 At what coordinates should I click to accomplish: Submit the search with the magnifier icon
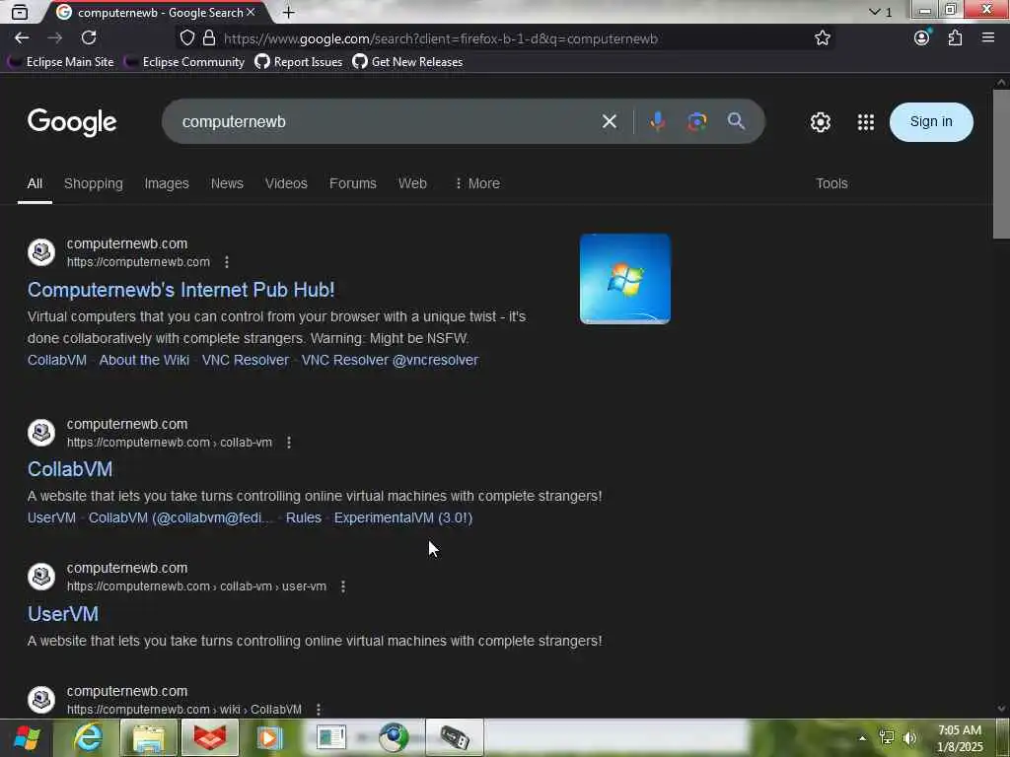point(736,121)
